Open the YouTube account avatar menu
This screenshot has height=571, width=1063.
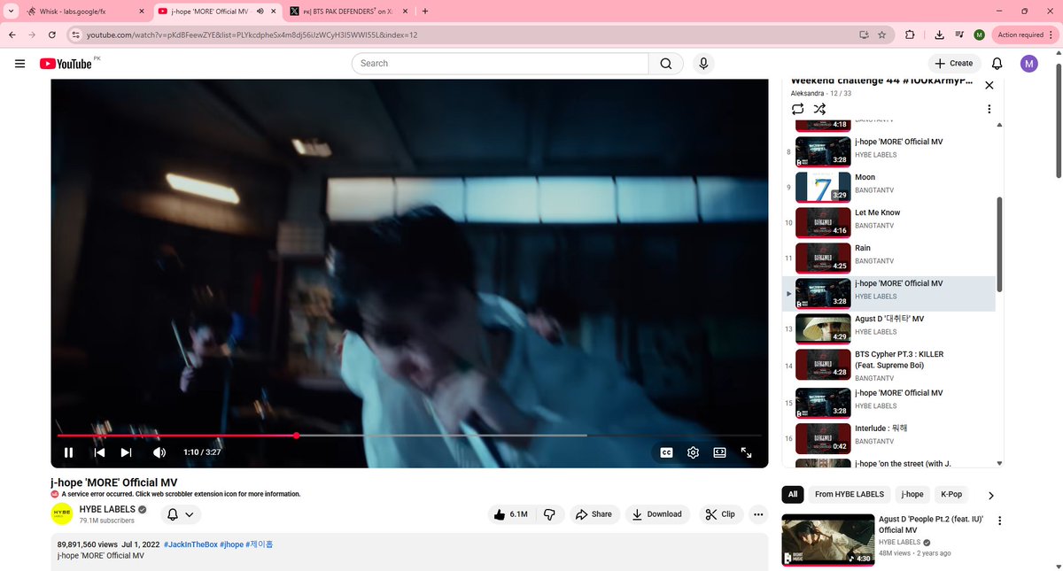[1028, 64]
